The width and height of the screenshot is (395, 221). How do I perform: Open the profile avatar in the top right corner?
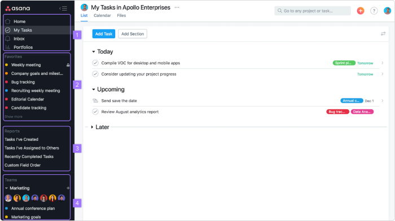387,11
